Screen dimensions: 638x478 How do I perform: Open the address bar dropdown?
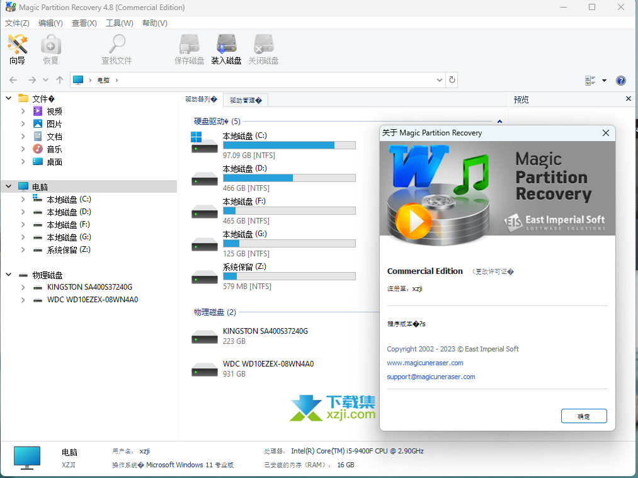point(440,80)
